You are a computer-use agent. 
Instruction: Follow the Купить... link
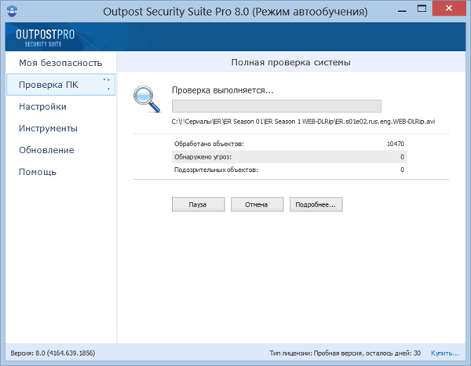(444, 353)
